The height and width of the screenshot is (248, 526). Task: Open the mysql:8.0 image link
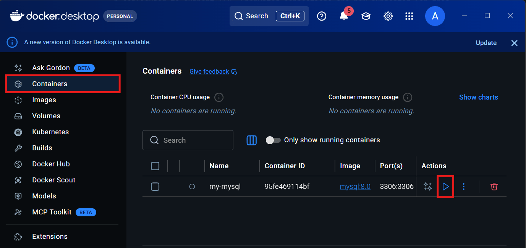(355, 187)
